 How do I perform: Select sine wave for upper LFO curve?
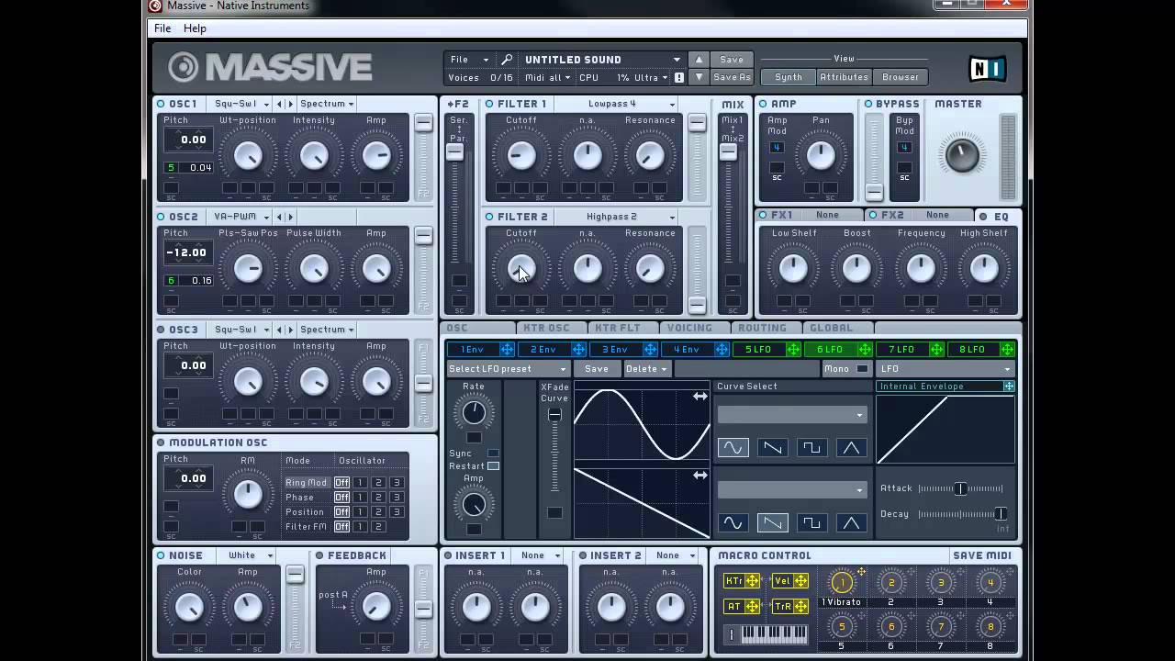click(x=733, y=448)
